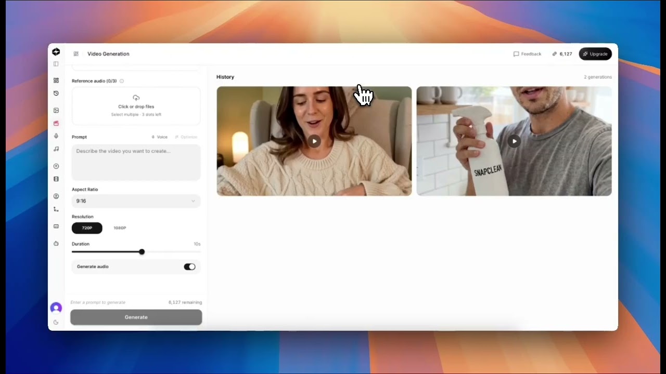The width and height of the screenshot is (666, 374).
Task: Open the Aspect Ratio 9:16 dropdown
Action: click(x=136, y=201)
